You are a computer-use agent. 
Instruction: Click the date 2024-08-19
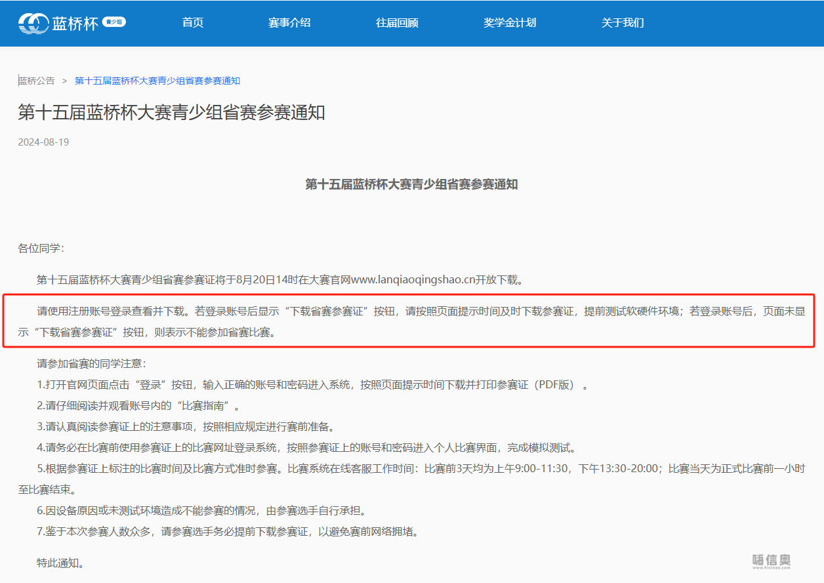[43, 142]
